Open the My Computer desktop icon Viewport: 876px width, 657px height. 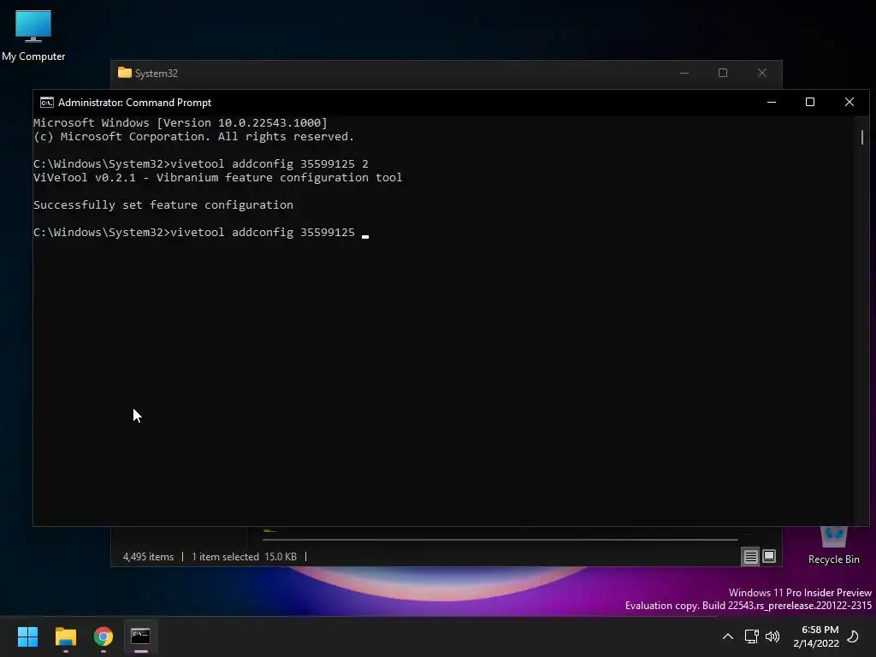coord(33,34)
